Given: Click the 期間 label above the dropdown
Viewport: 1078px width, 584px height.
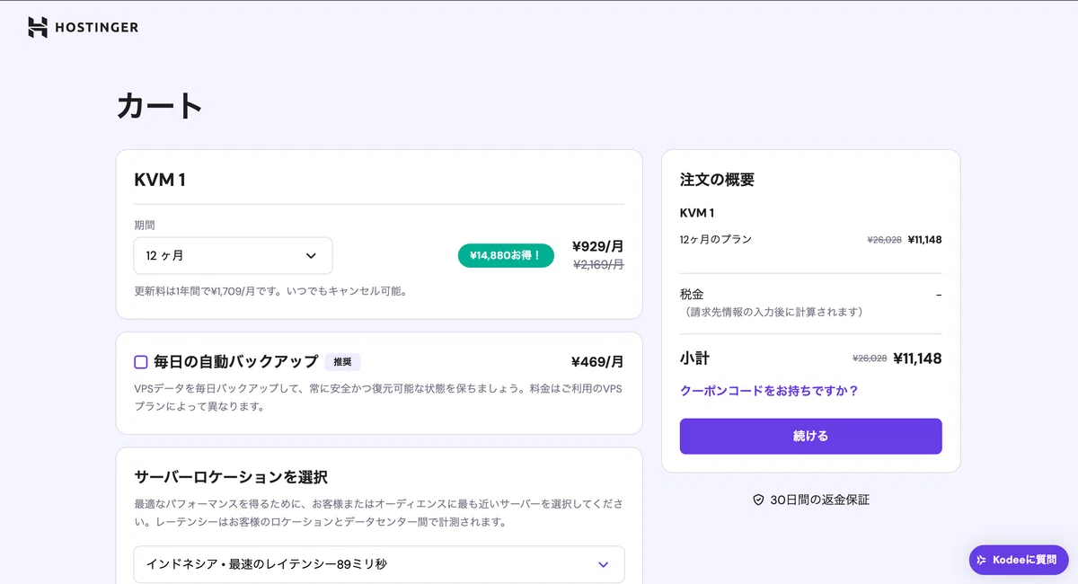Looking at the screenshot, I should (x=145, y=226).
